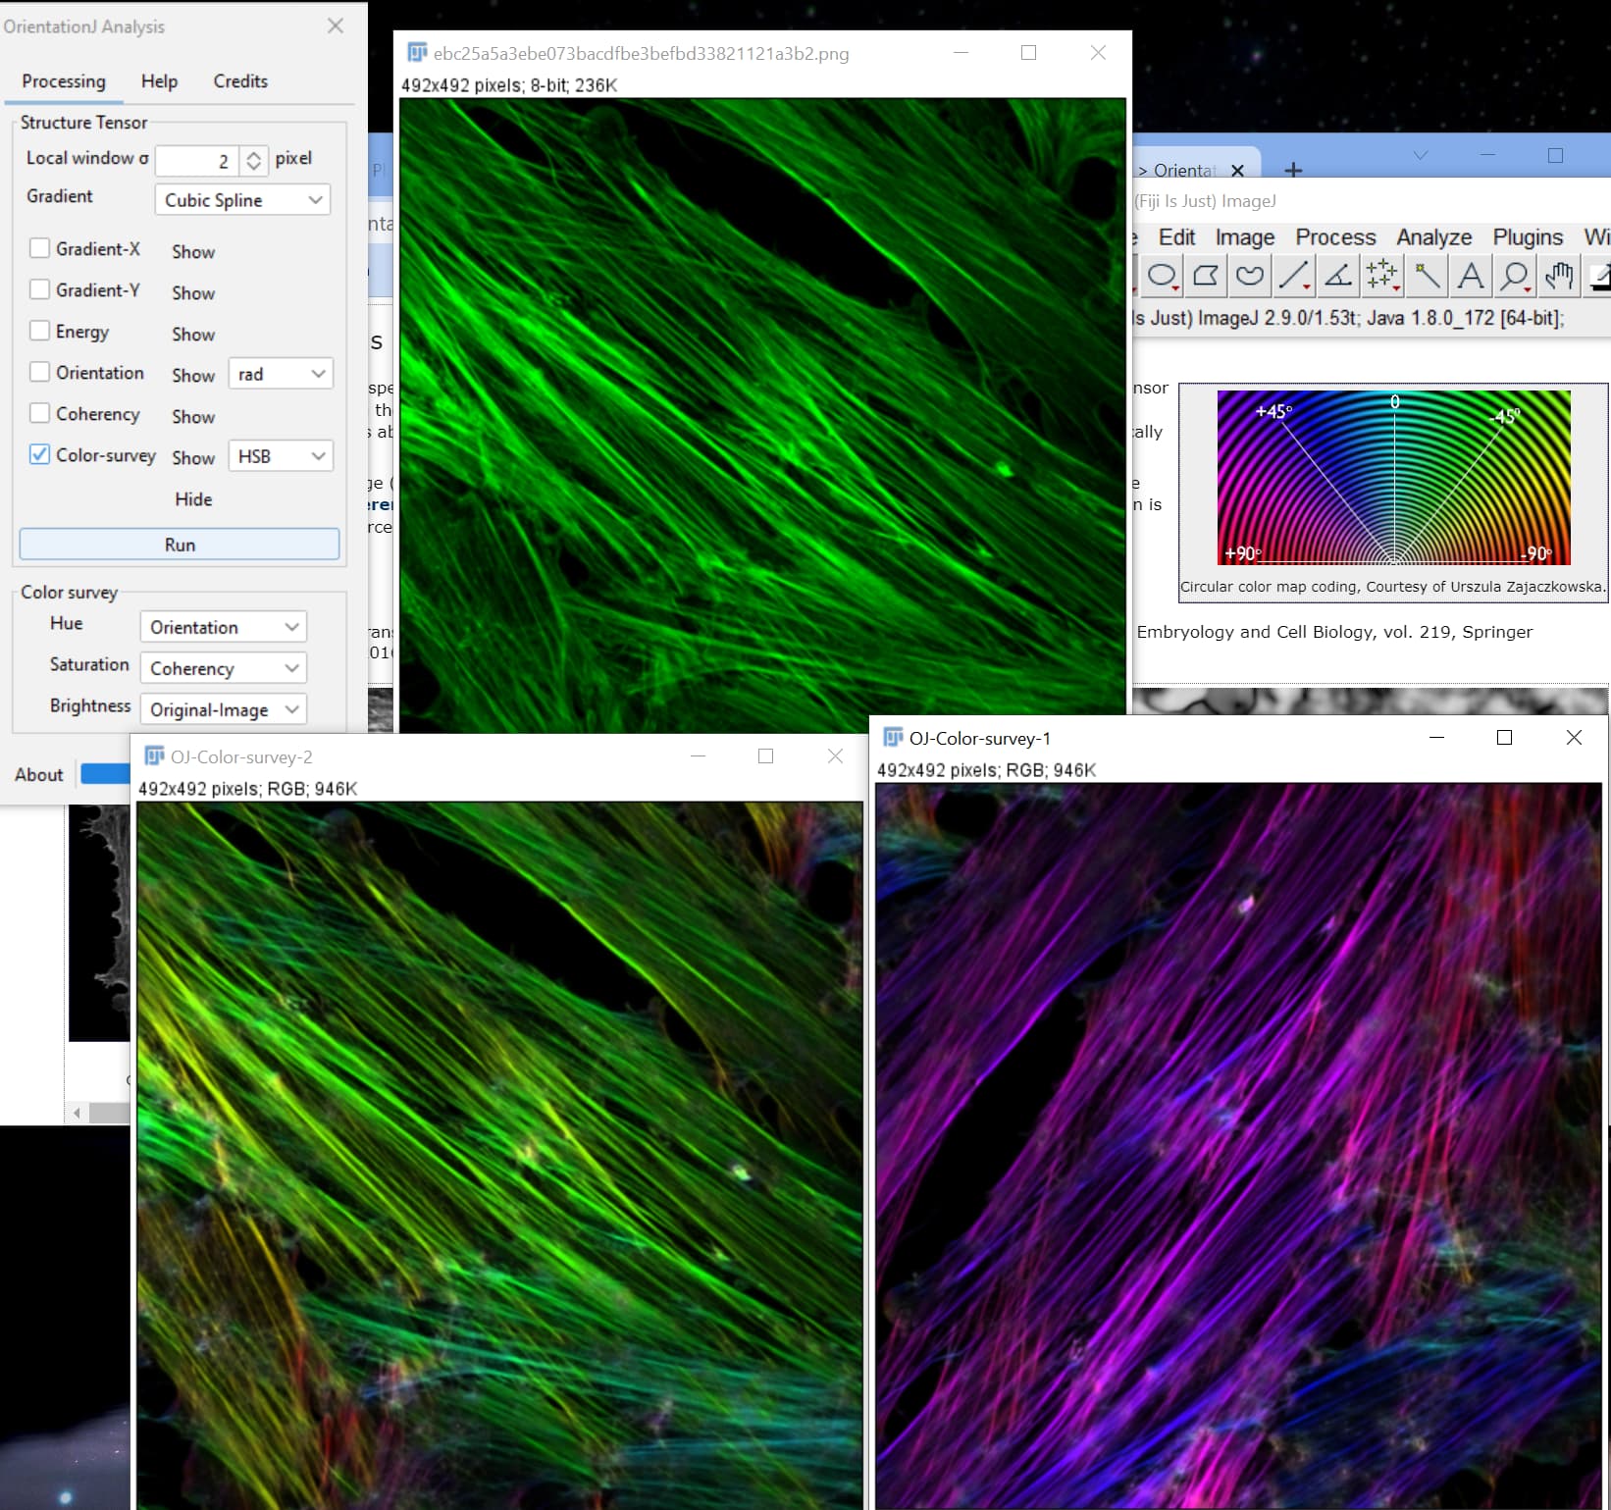Activate the Angle measurement tool
The height and width of the screenshot is (1510, 1611).
[1337, 276]
